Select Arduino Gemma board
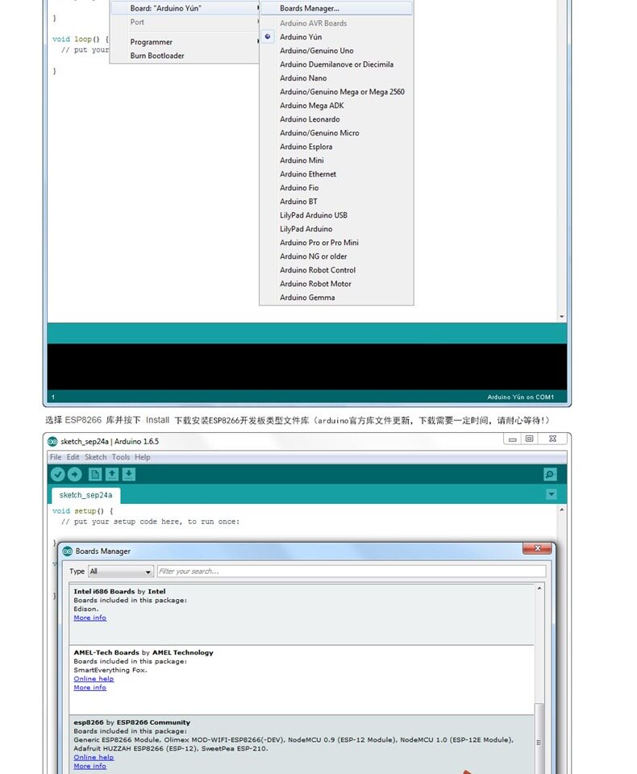Viewport: 637px width, 774px height. (337, 298)
